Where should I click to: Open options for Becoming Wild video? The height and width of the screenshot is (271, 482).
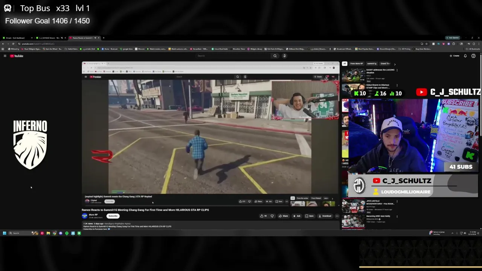[x=397, y=216]
